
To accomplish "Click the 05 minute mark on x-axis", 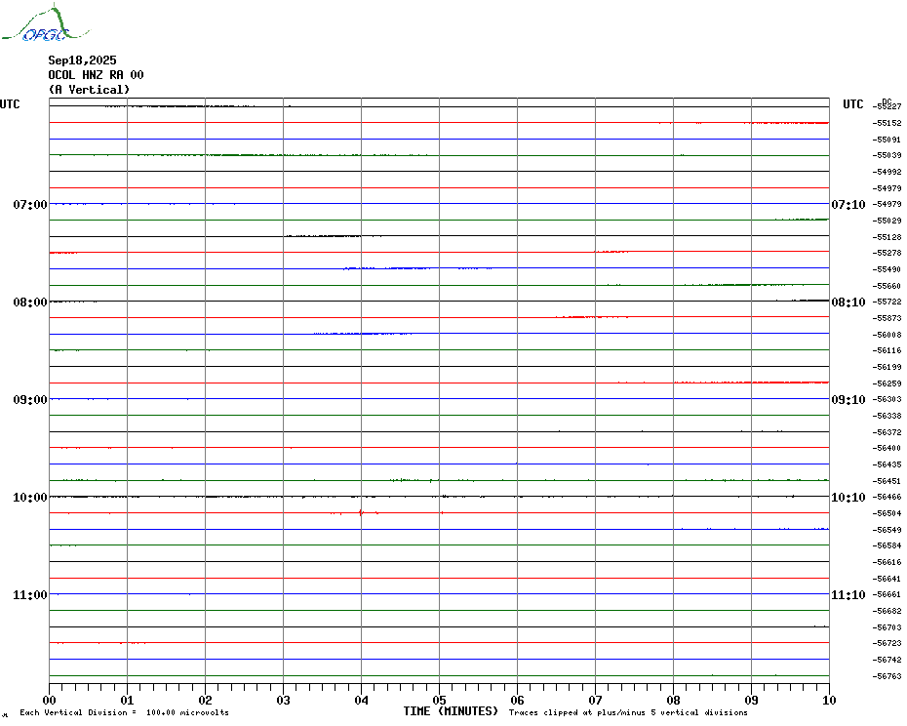I will pyautogui.click(x=439, y=700).
